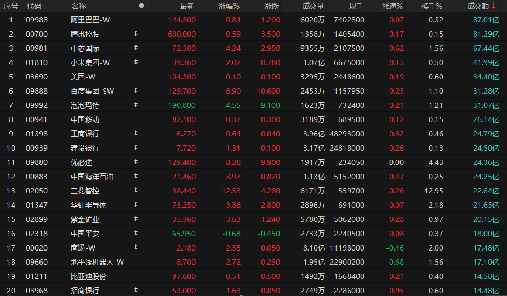Select stock 三花智控

point(85,191)
